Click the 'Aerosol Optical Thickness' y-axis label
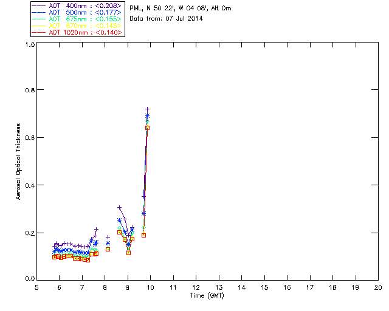 pyautogui.click(x=18, y=162)
